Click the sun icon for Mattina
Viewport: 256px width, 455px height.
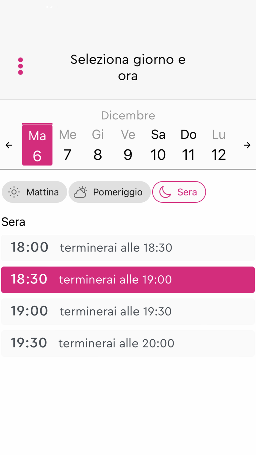click(14, 192)
